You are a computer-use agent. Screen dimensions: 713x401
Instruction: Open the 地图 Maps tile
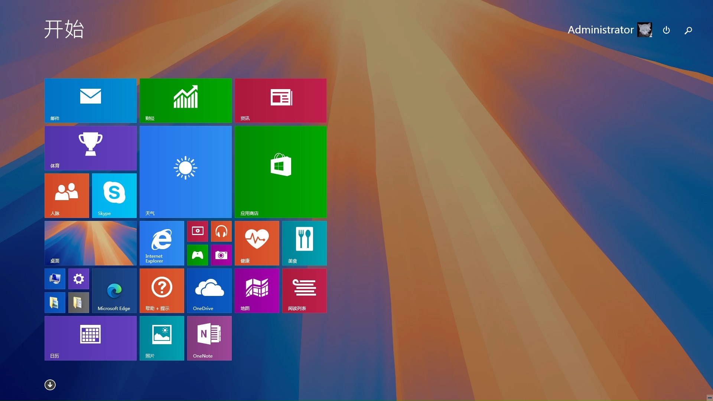tap(257, 291)
